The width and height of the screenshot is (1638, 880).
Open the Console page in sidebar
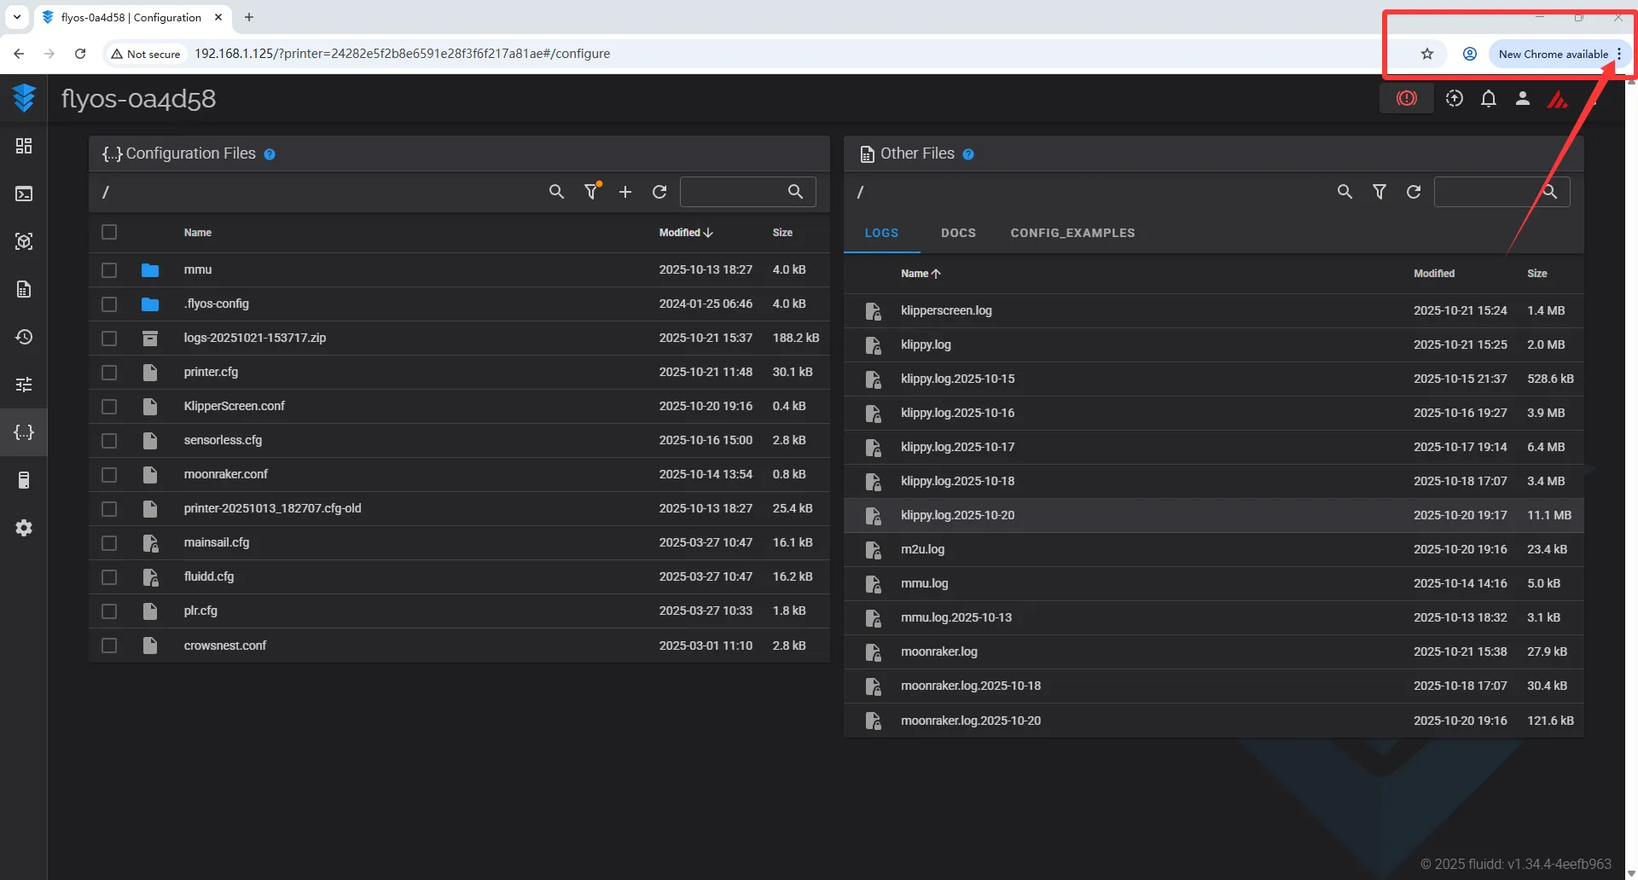pyautogui.click(x=24, y=194)
